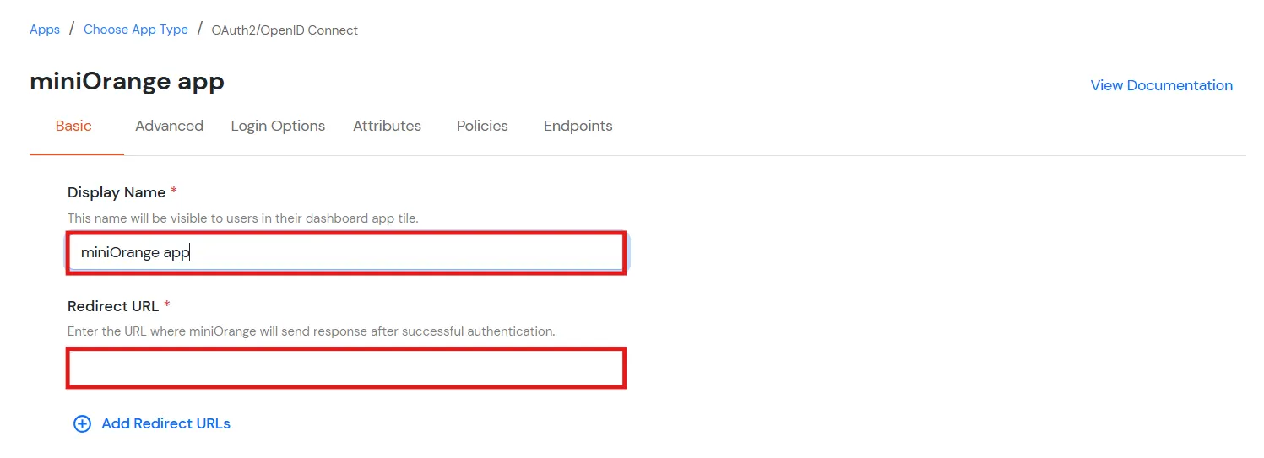Focus the Display Name input field
1264x458 pixels.
pos(346,252)
